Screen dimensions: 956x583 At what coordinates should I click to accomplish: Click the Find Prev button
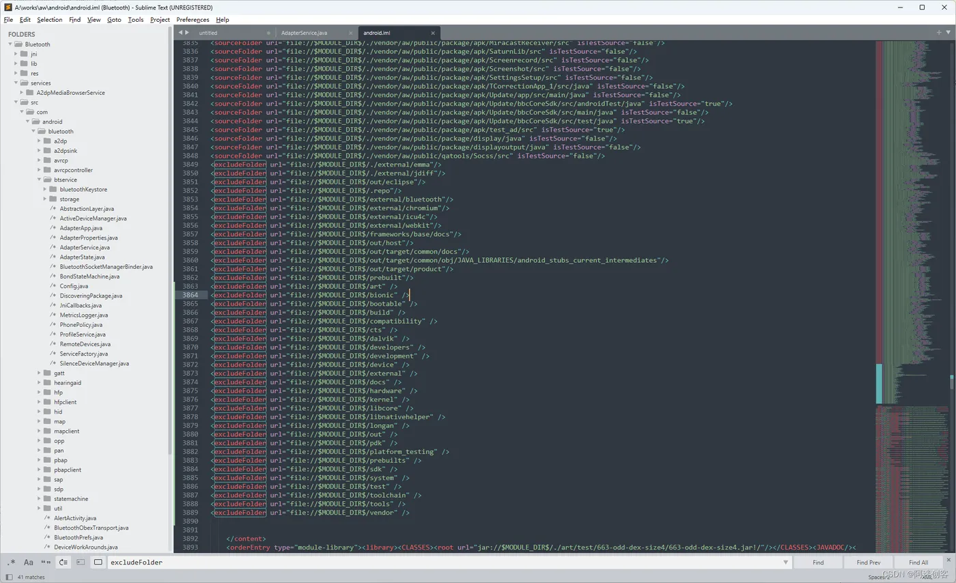click(868, 563)
